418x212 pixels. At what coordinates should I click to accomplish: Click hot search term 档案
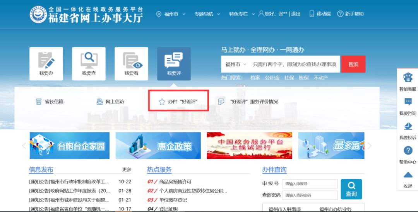255,78
